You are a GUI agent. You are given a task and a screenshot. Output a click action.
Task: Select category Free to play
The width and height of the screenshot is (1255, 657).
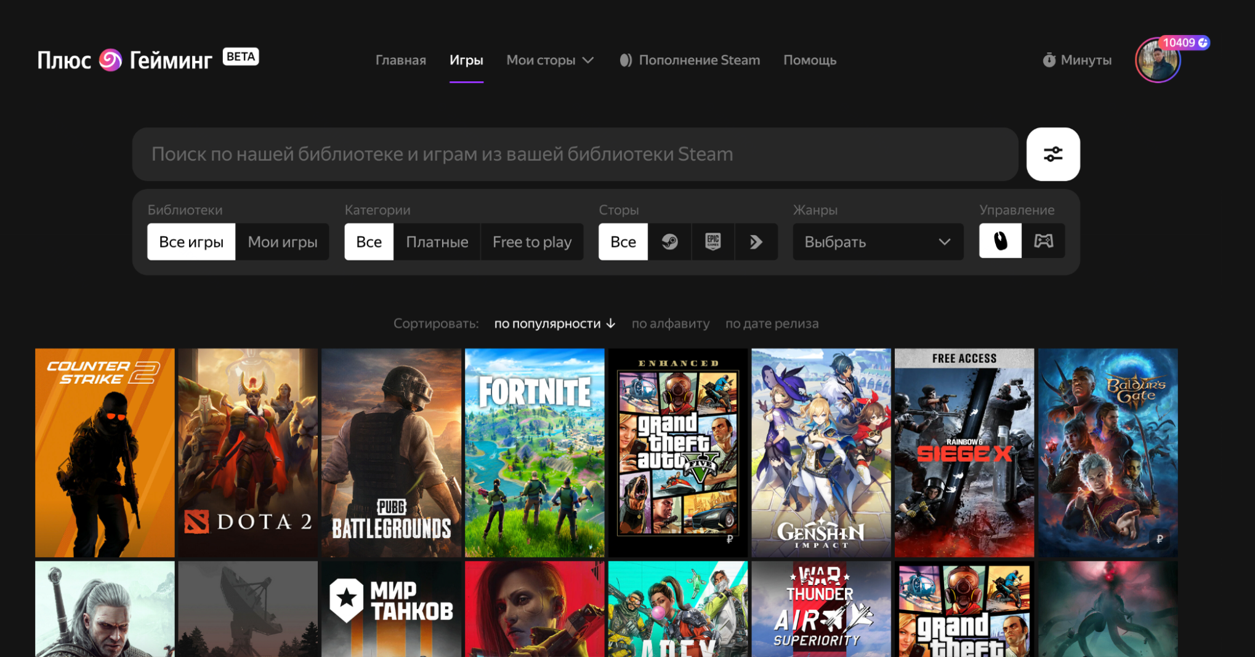tap(532, 242)
